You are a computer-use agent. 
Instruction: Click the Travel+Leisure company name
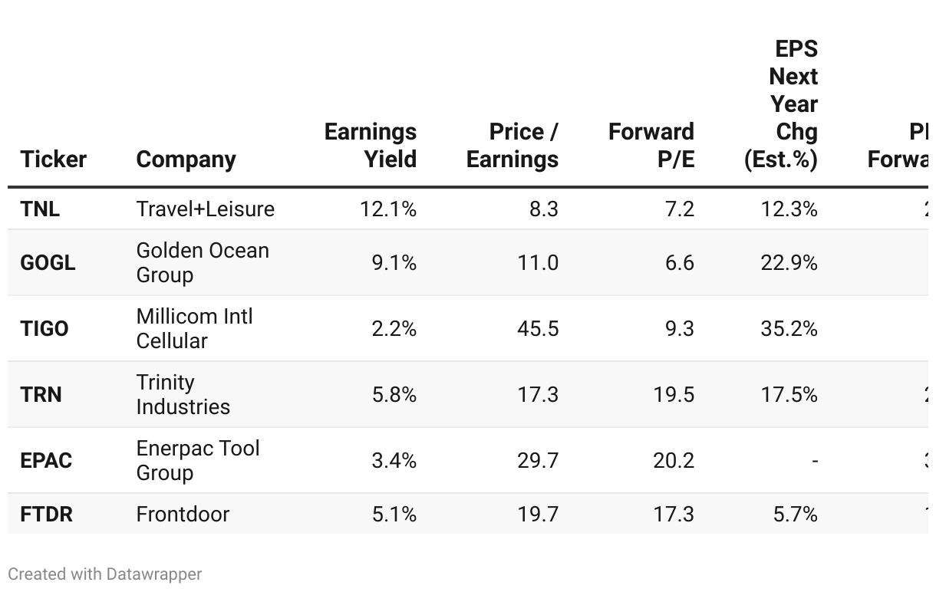[205, 209]
